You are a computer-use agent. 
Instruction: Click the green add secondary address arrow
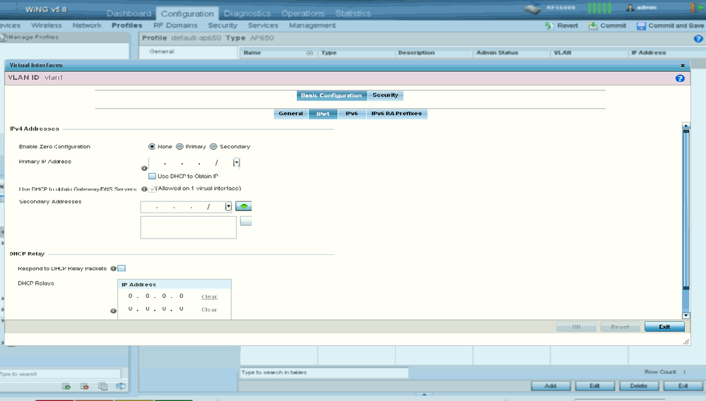(244, 207)
